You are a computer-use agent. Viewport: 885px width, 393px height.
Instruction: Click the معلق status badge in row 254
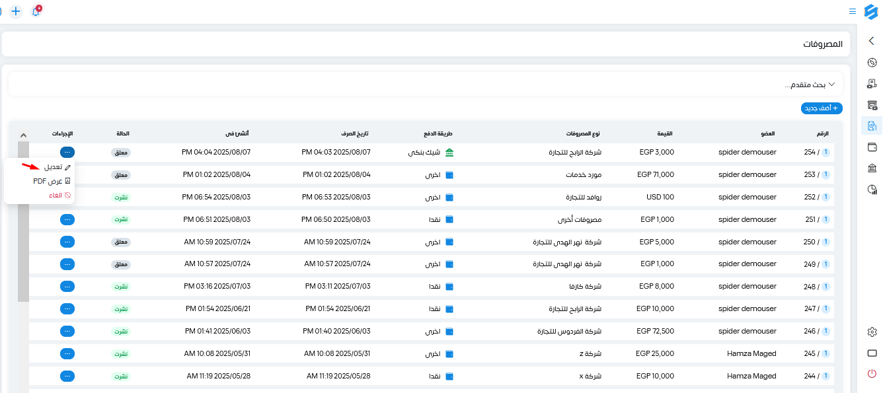[121, 153]
